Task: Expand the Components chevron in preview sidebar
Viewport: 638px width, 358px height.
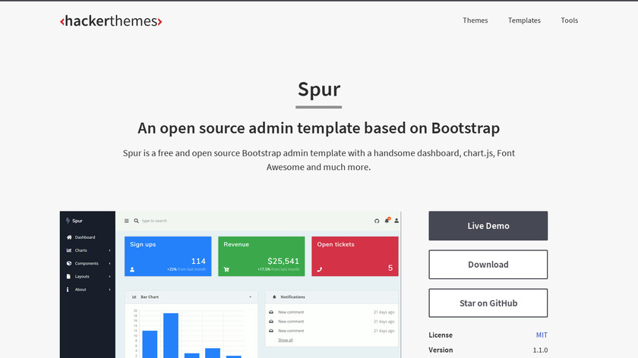Action: (x=109, y=263)
